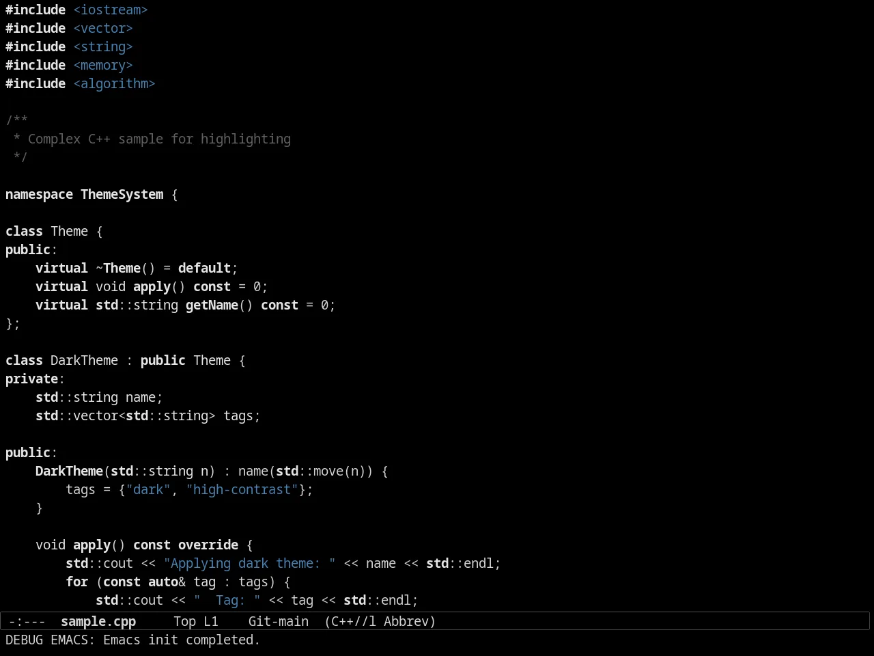Click the " Tag: " string literal
This screenshot has width=874, height=656.
[x=227, y=600]
